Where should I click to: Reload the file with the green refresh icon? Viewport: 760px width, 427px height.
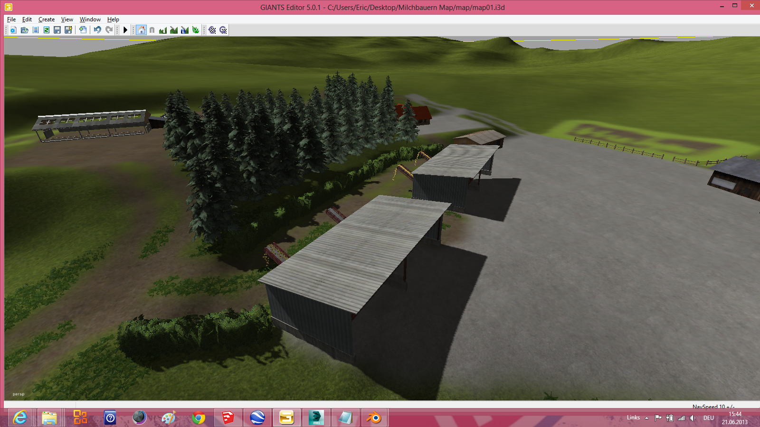coord(47,30)
